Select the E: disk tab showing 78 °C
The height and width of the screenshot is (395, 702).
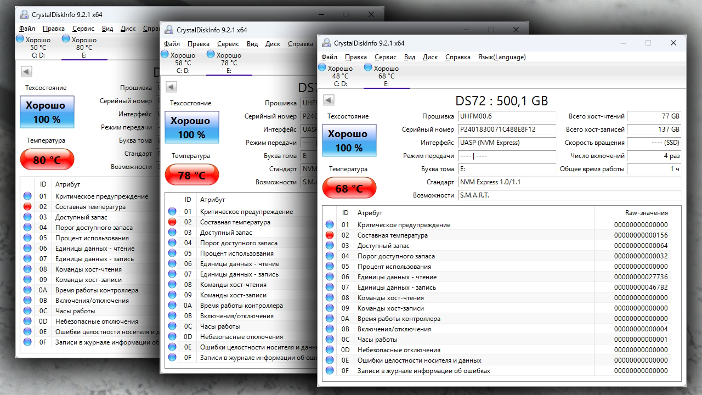[x=229, y=63]
